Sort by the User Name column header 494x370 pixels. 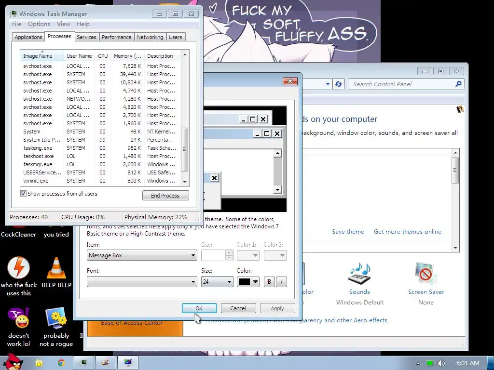pyautogui.click(x=79, y=56)
